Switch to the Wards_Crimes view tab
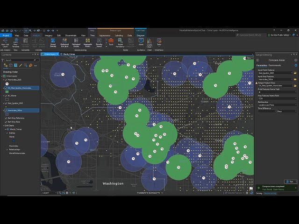Screen dimensions: 299x224 pyautogui.click(x=69, y=54)
